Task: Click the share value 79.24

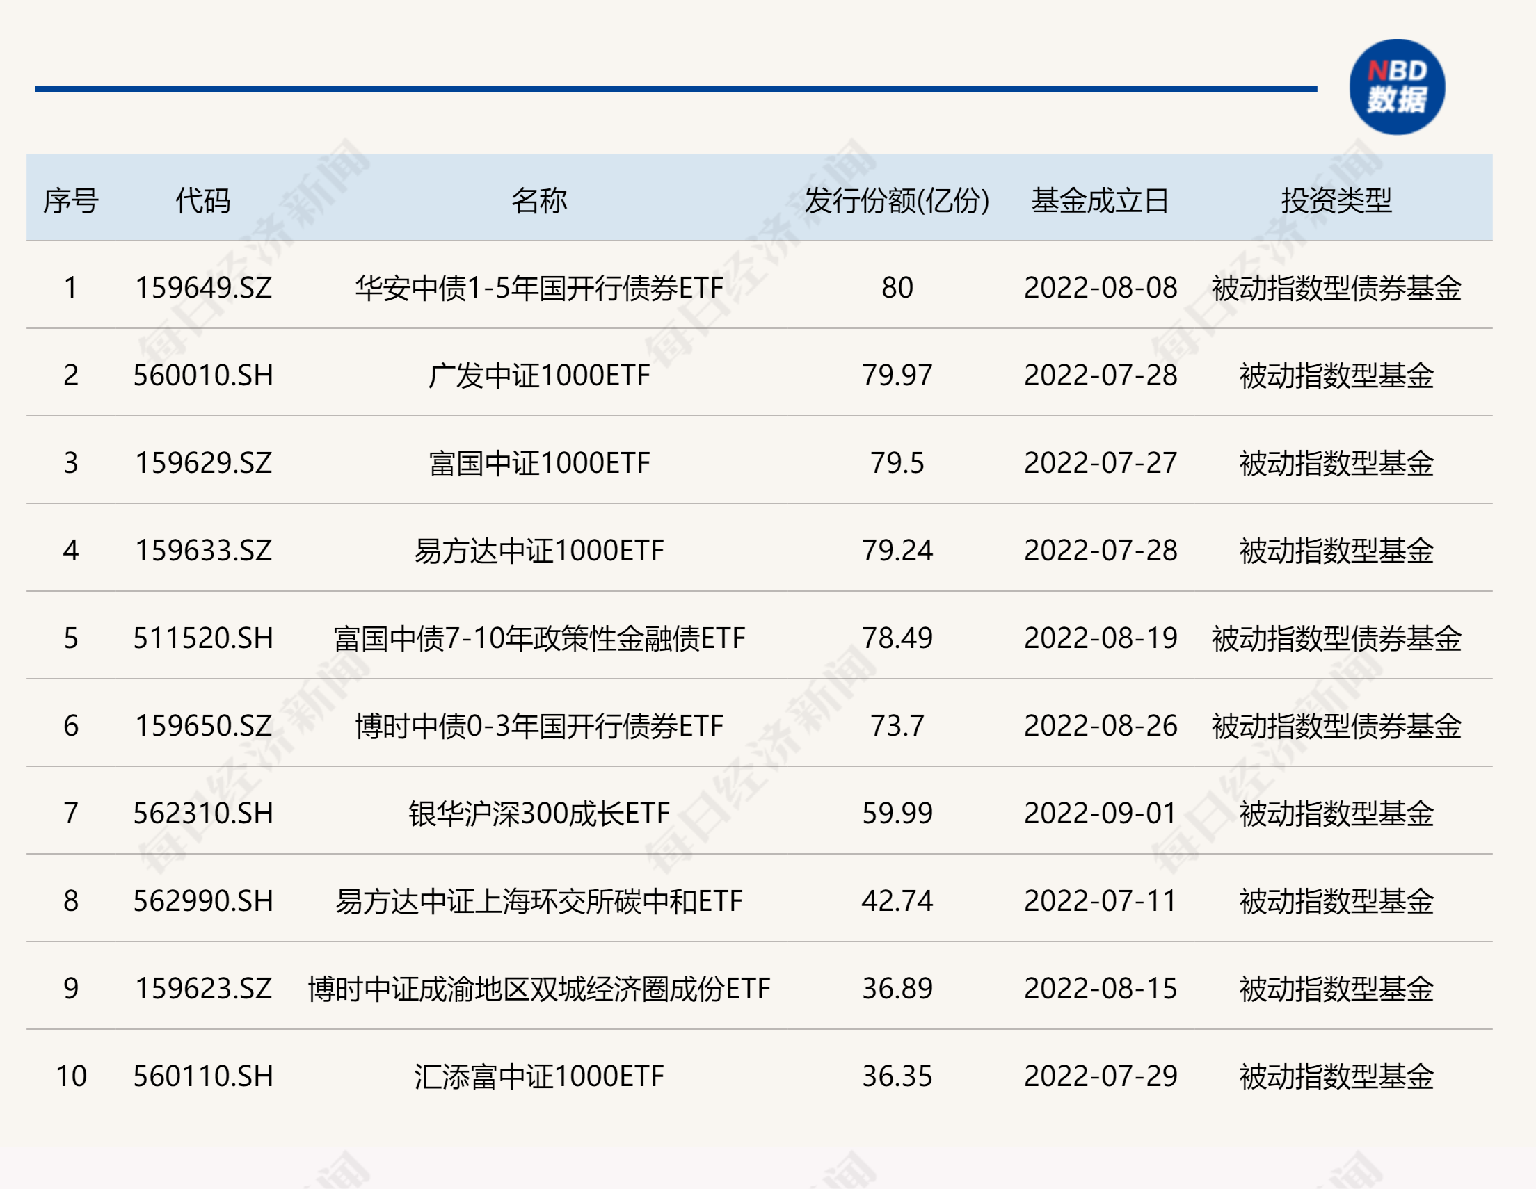Action: 897,551
